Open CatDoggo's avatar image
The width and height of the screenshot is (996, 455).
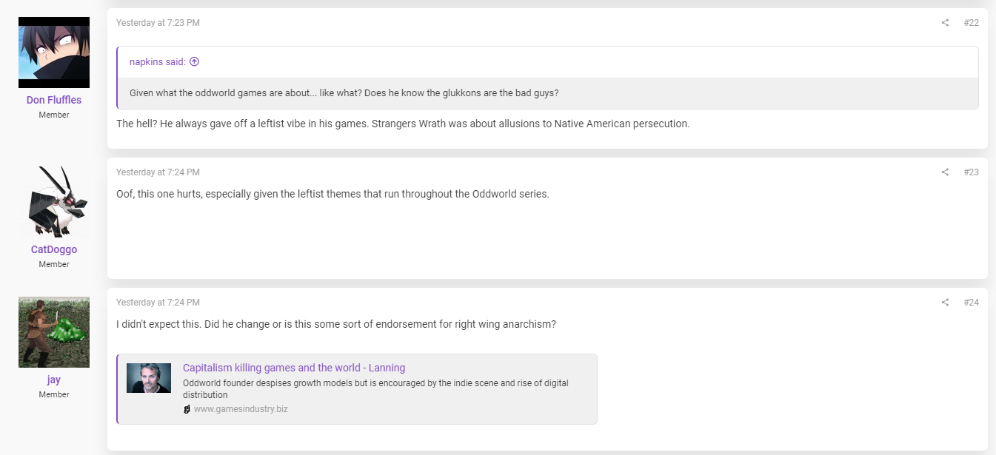[x=54, y=202]
